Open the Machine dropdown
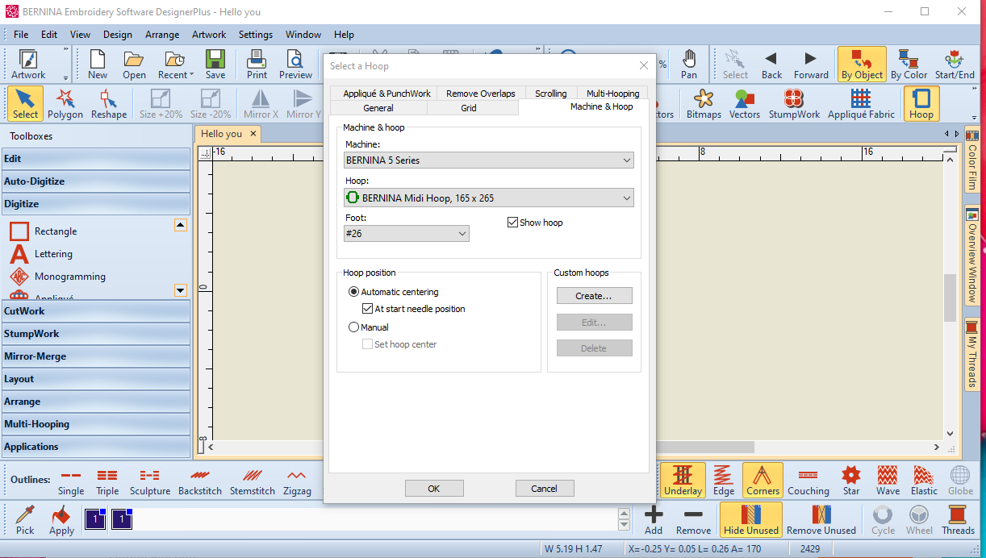Image resolution: width=986 pixels, height=558 pixels. click(x=489, y=160)
